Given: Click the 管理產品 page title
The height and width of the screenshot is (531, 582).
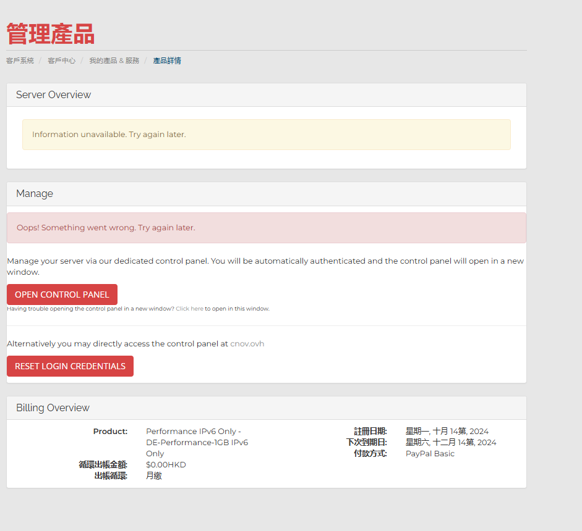Looking at the screenshot, I should click(50, 34).
